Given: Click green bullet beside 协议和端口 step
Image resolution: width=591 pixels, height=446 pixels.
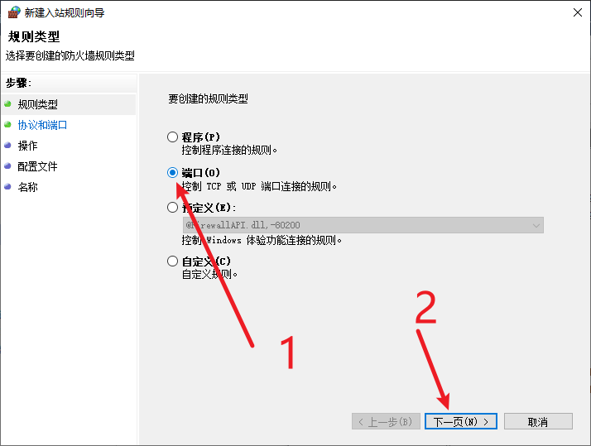Looking at the screenshot, I should 7,124.
